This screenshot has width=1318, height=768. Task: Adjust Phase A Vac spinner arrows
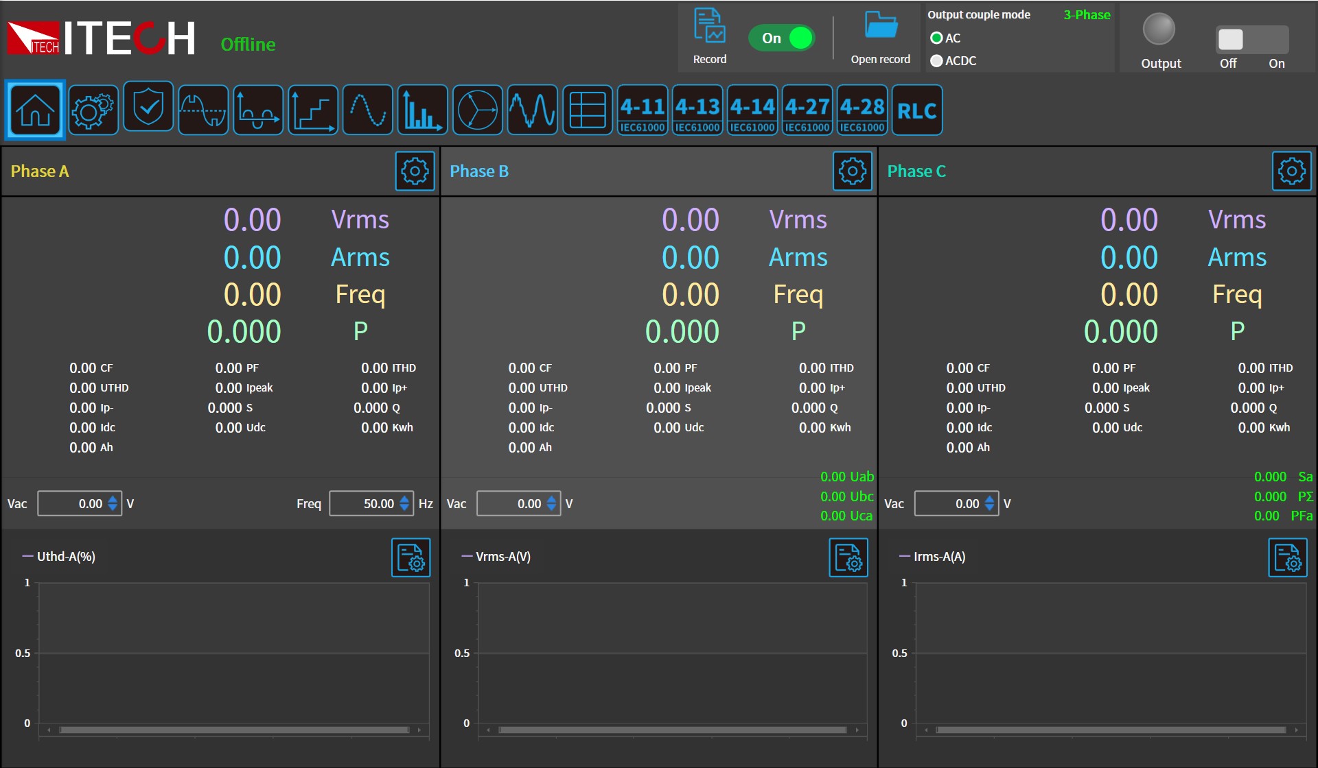point(113,504)
